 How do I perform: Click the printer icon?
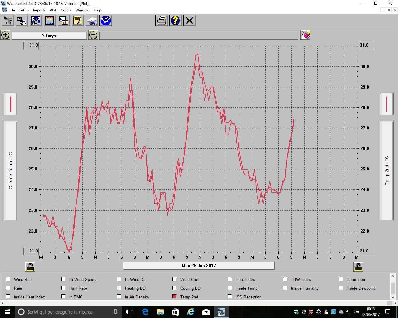[x=162, y=21]
